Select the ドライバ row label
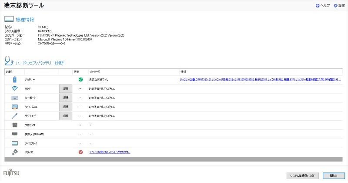 coord(29,152)
